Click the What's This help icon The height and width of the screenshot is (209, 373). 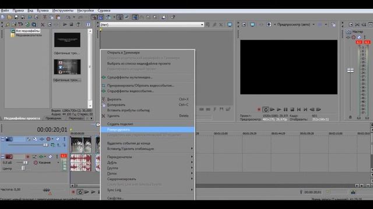point(173,17)
